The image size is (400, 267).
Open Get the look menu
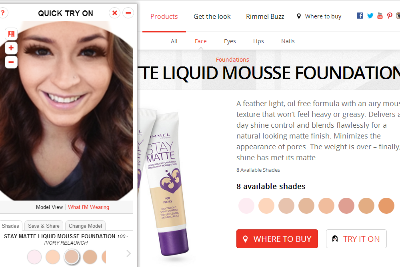[212, 16]
